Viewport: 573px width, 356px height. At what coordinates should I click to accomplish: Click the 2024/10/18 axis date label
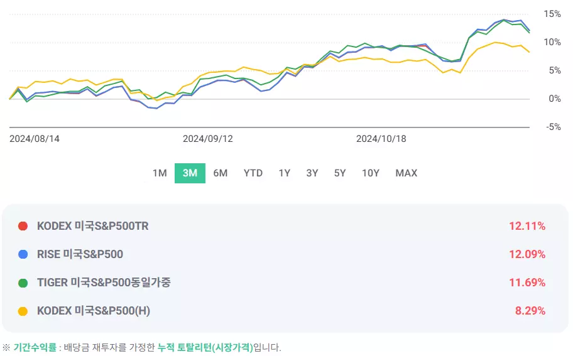coord(381,139)
